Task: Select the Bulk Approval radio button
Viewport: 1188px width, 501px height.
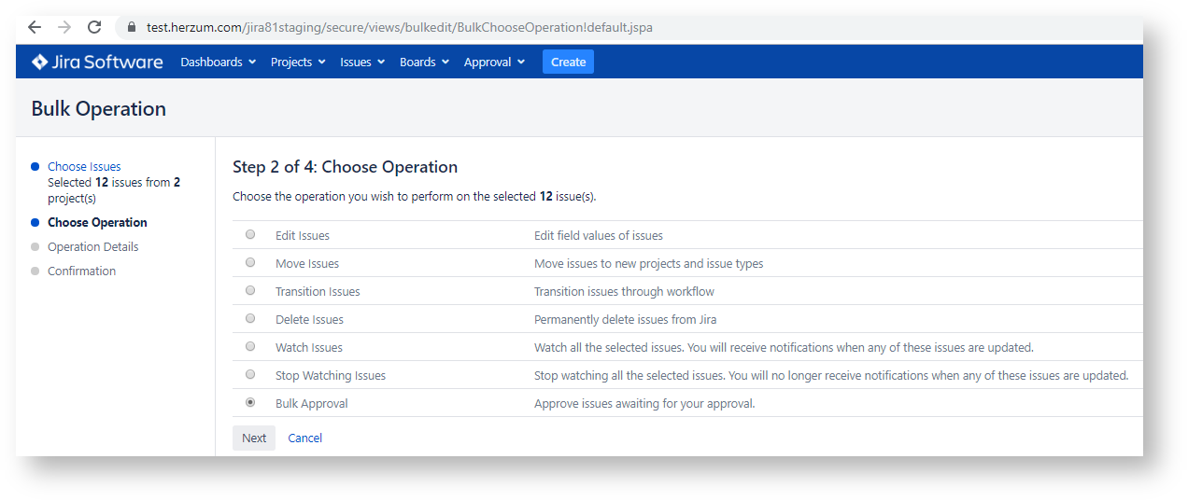Action: click(250, 403)
